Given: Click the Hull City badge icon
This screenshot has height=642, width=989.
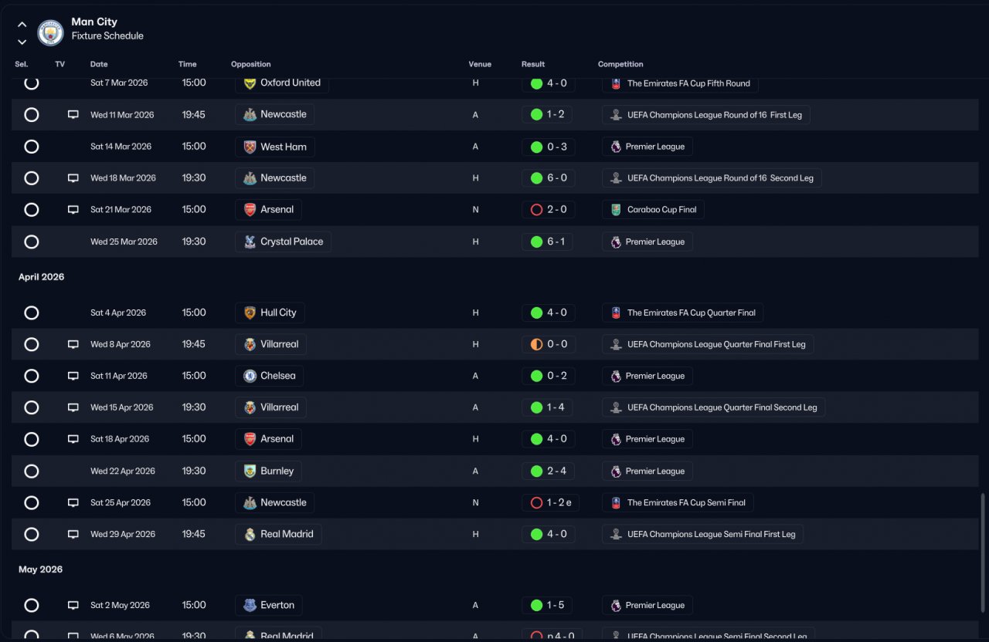Looking at the screenshot, I should [x=250, y=313].
